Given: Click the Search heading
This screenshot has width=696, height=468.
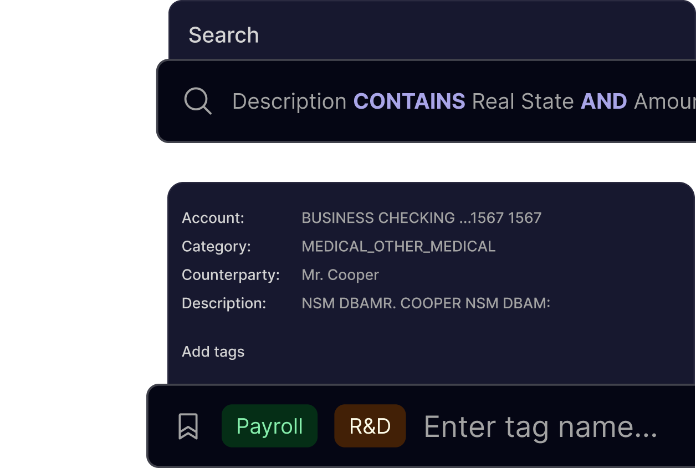Looking at the screenshot, I should point(224,35).
